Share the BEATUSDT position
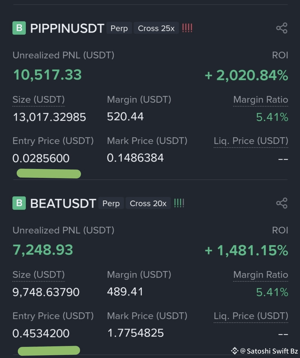 [282, 203]
